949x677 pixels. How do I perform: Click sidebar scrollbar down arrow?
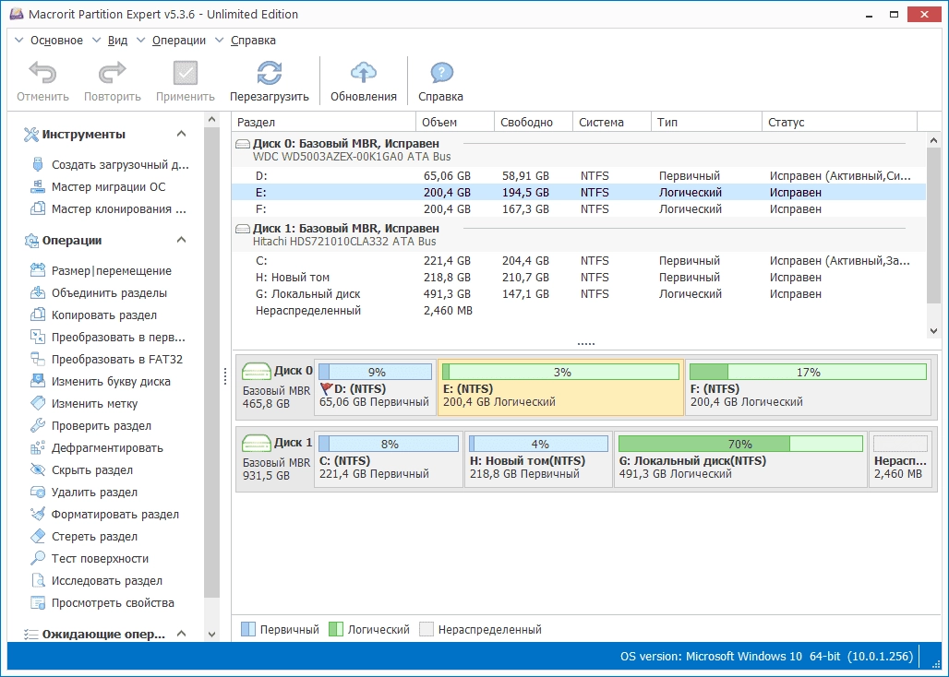[211, 634]
